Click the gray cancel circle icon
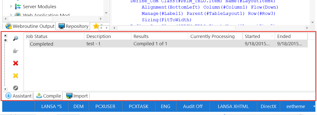This screenshot has height=115, width=317. pos(15,88)
